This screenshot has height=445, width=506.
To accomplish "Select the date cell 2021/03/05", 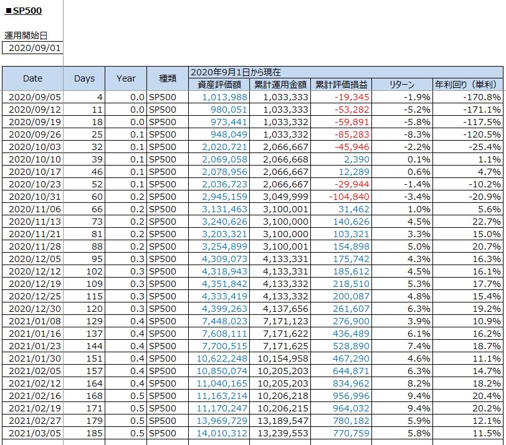I will [32, 434].
